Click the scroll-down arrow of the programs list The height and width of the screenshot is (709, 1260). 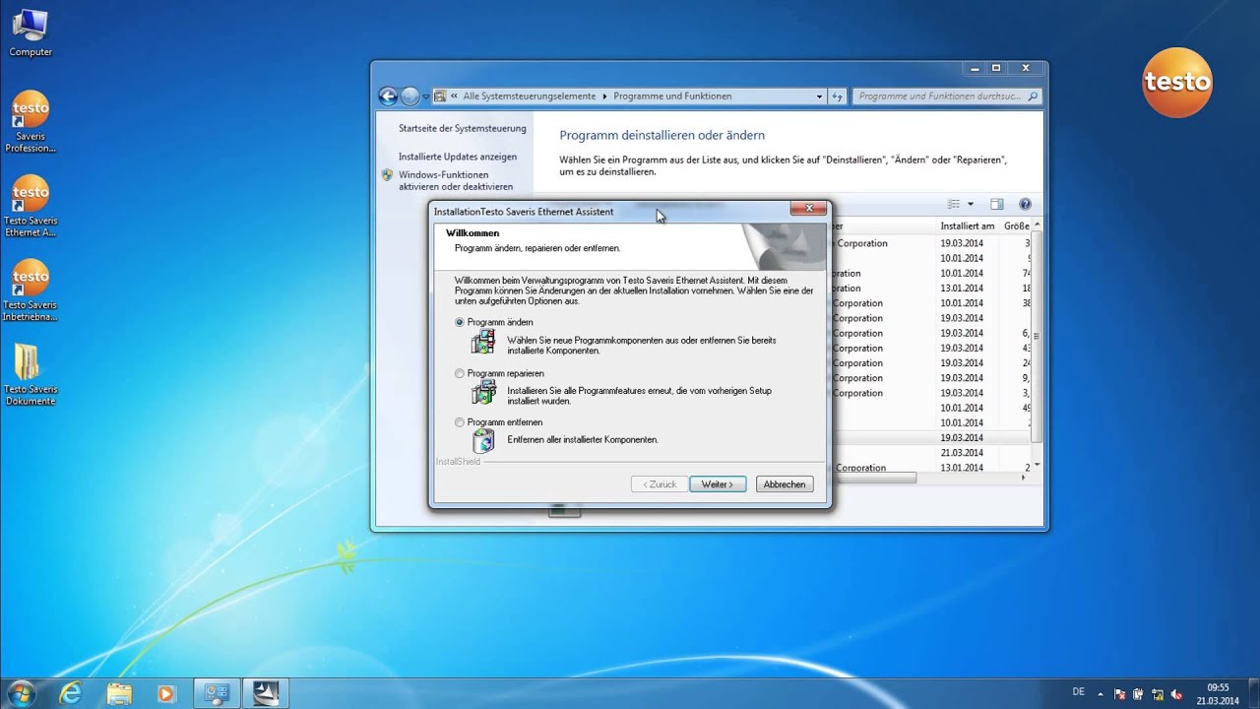coord(1036,465)
